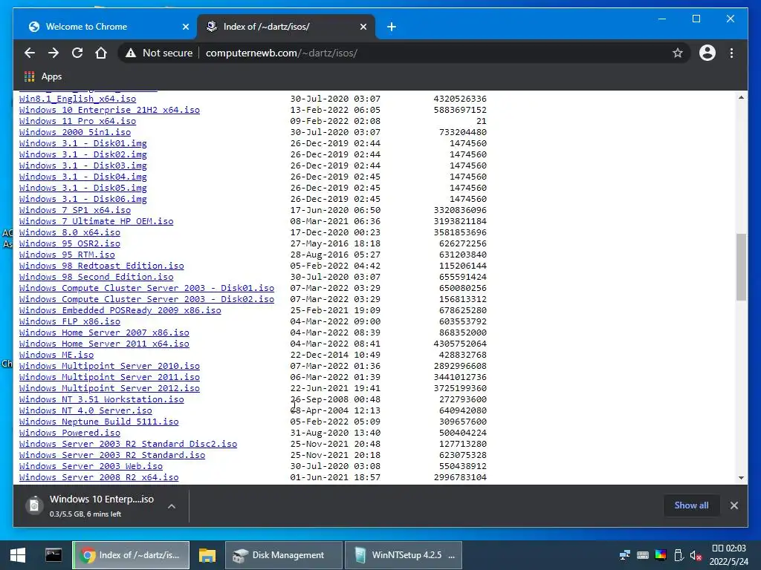Click Windows 98 Redtoast Edition.iso link
761x570 pixels.
point(101,266)
